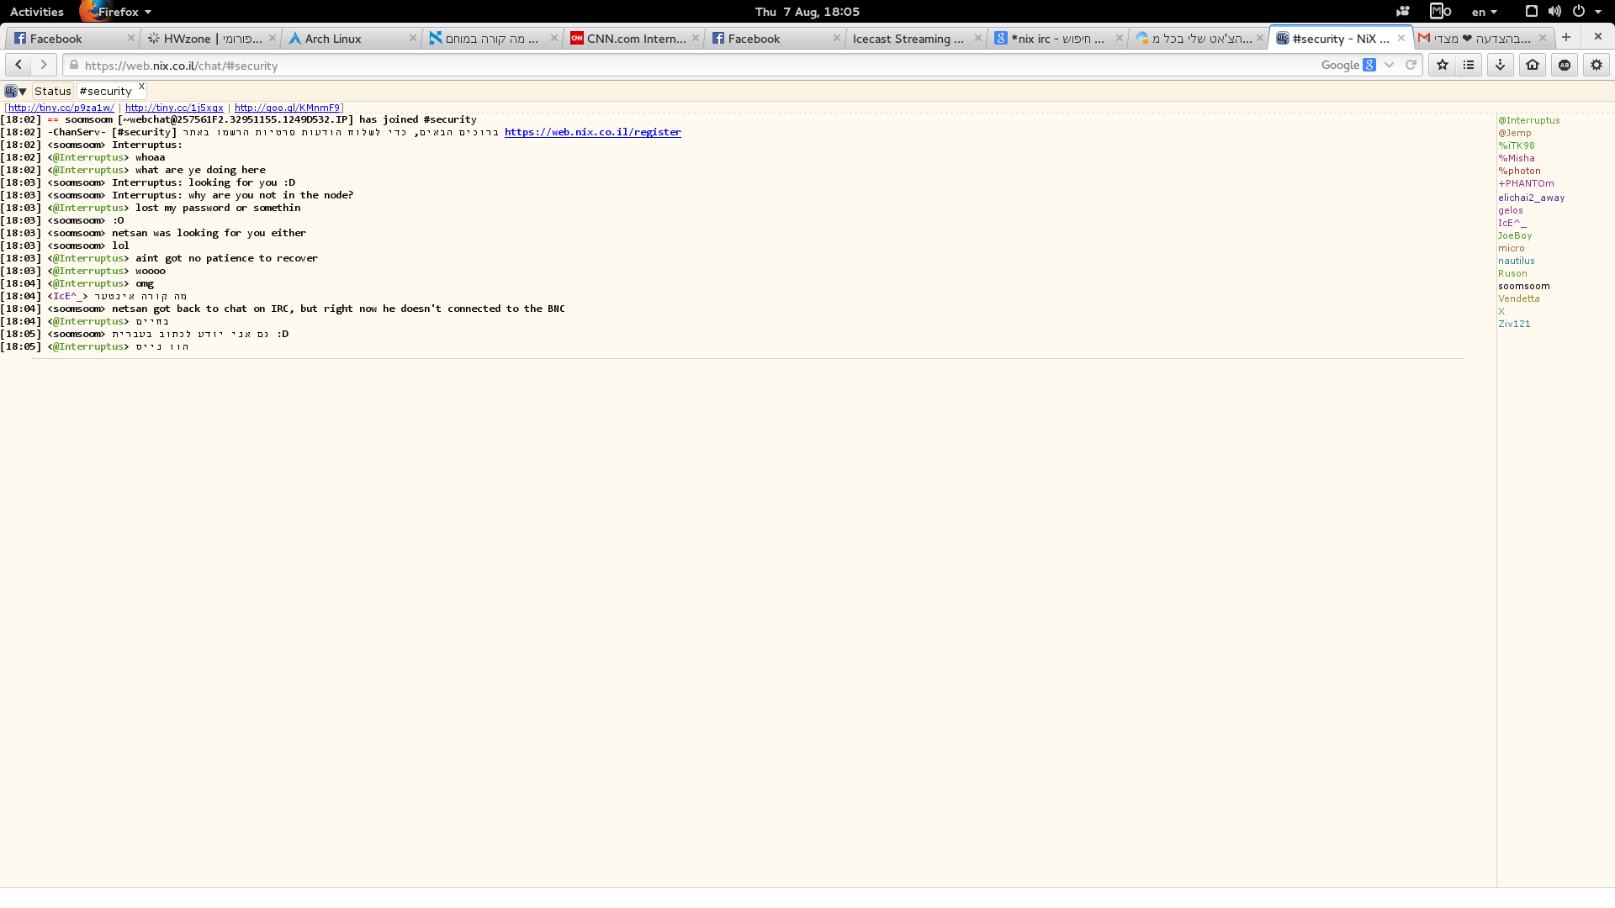Switch to the first Facebook tab

74,38
